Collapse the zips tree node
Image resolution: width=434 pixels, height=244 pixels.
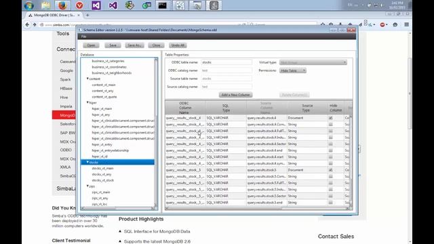click(87, 186)
